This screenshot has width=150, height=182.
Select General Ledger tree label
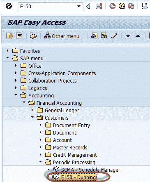pos(62,111)
